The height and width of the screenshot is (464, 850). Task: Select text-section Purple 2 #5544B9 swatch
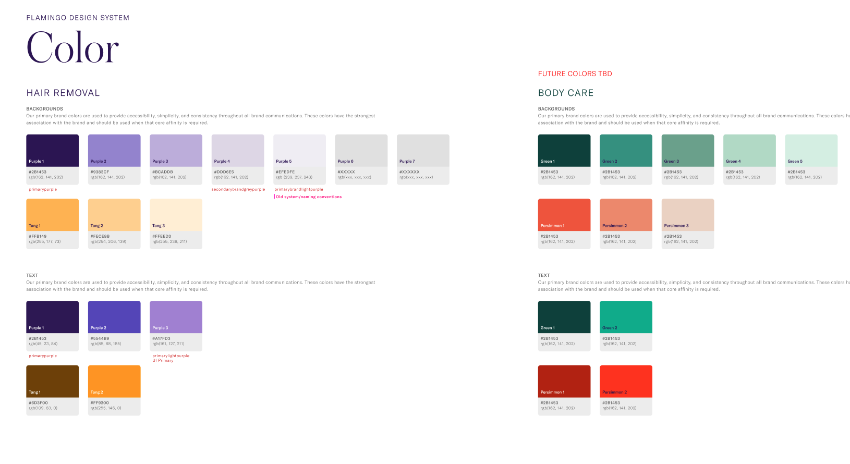click(114, 326)
